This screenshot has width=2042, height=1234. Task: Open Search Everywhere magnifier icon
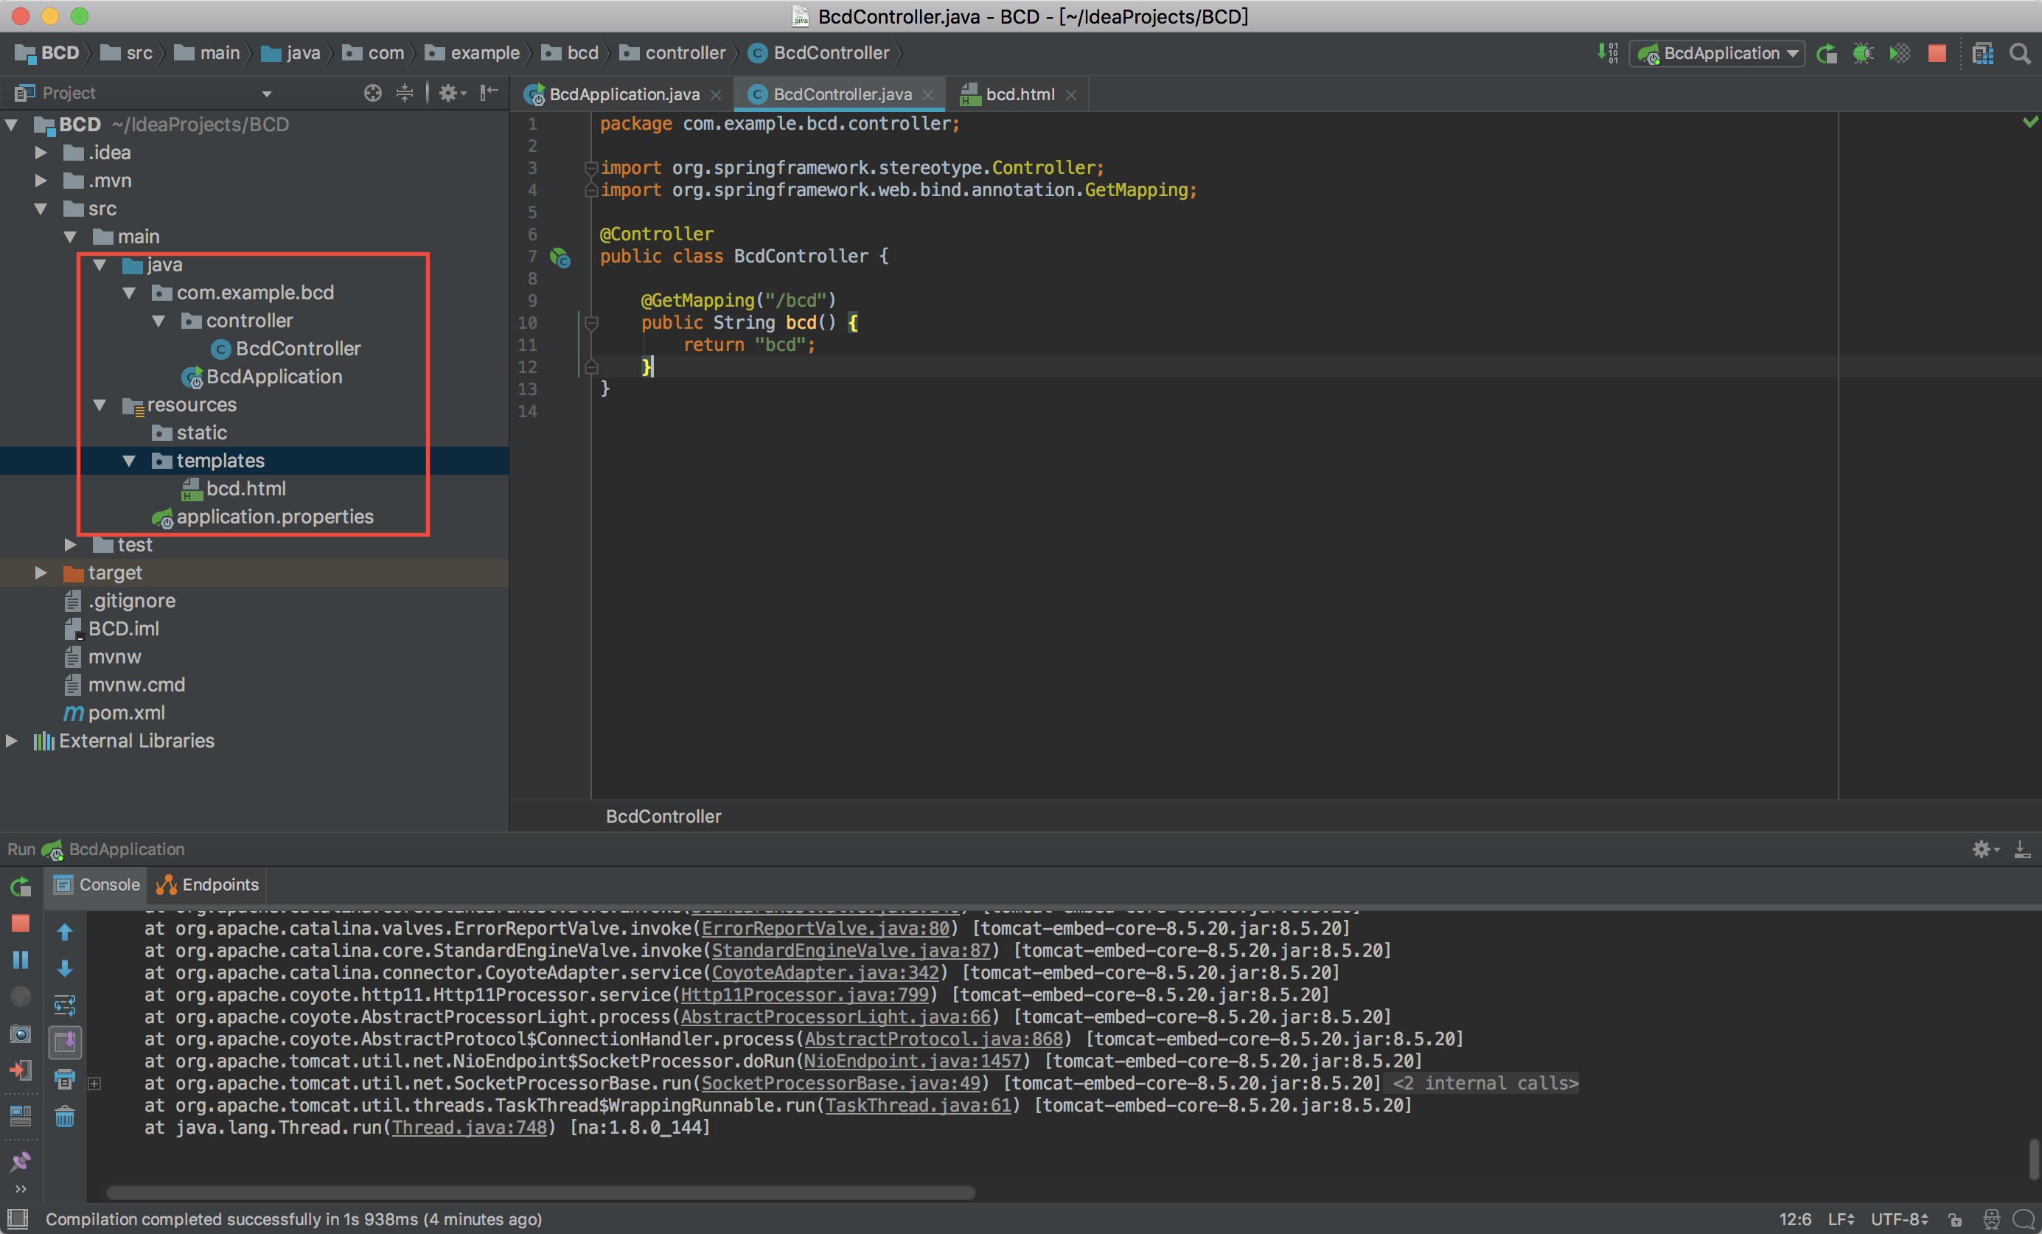pyautogui.click(x=2021, y=54)
